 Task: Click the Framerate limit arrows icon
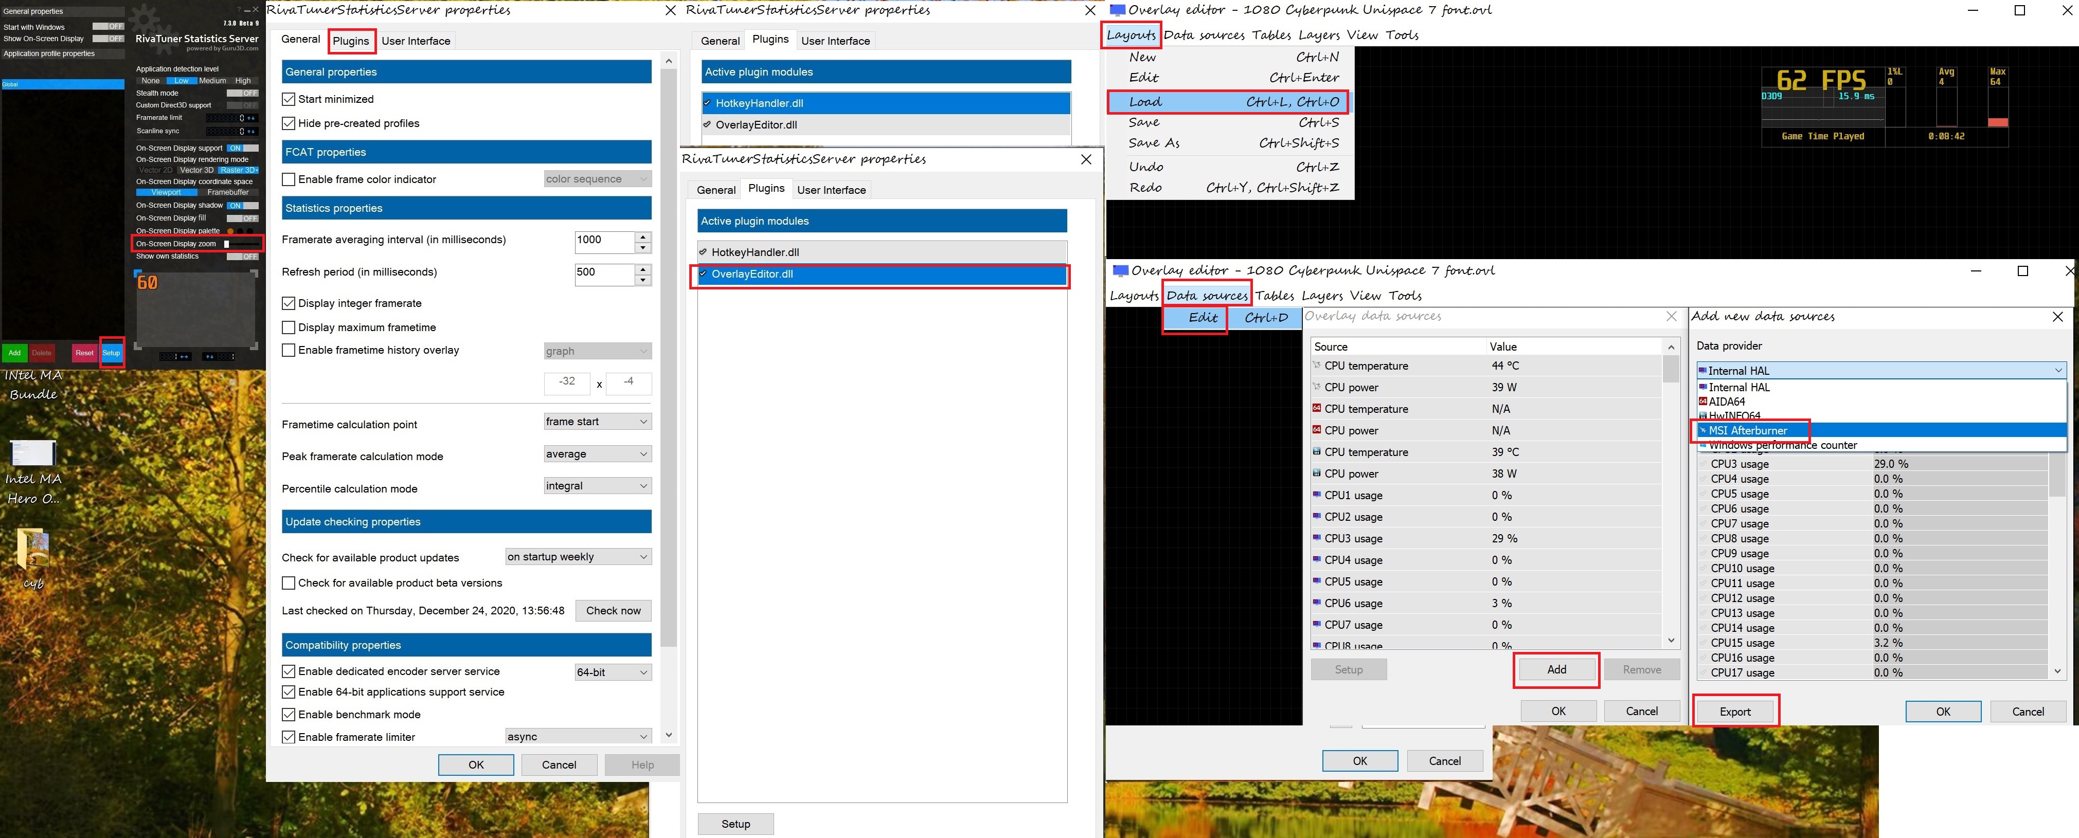click(251, 119)
